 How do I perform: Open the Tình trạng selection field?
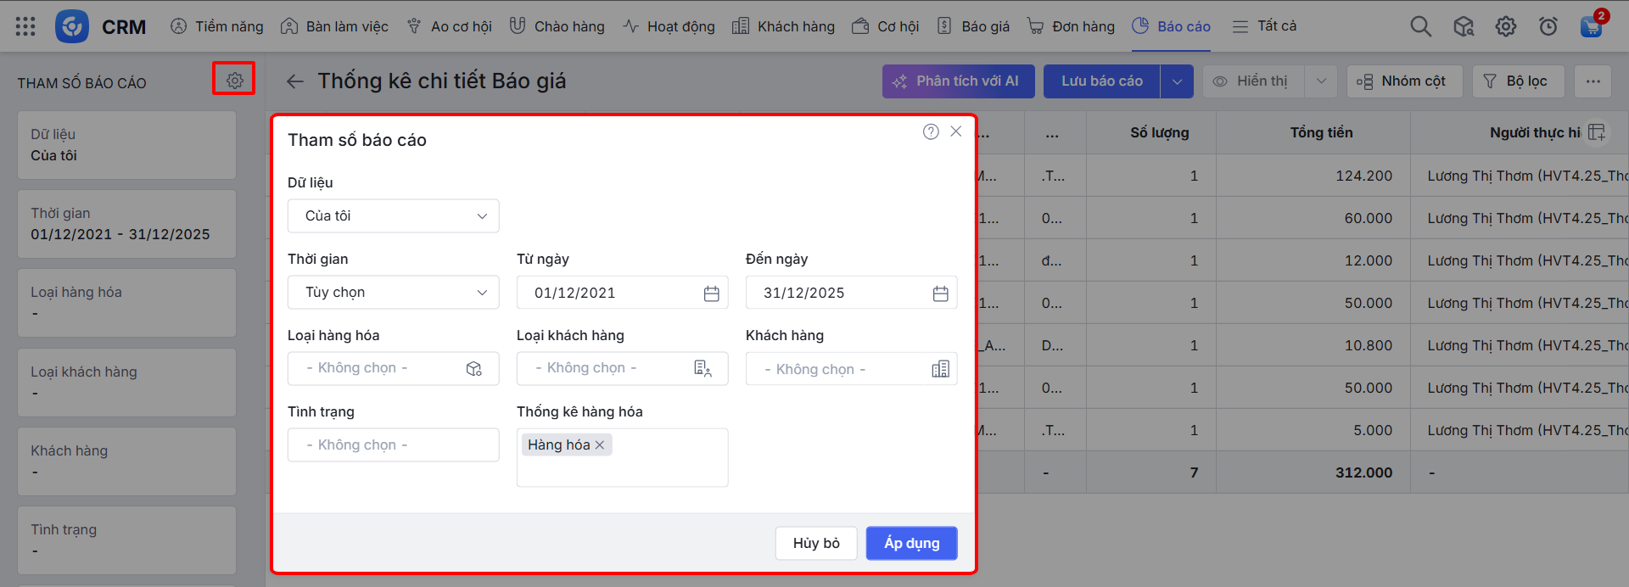coord(393,445)
